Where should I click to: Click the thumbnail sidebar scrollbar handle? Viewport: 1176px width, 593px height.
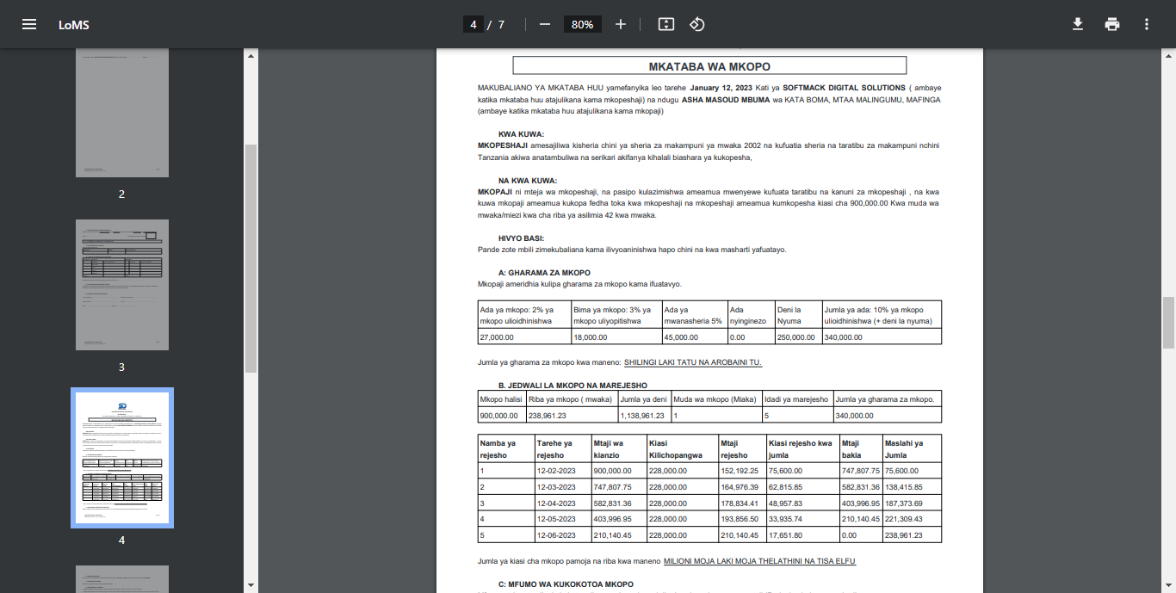pos(251,258)
